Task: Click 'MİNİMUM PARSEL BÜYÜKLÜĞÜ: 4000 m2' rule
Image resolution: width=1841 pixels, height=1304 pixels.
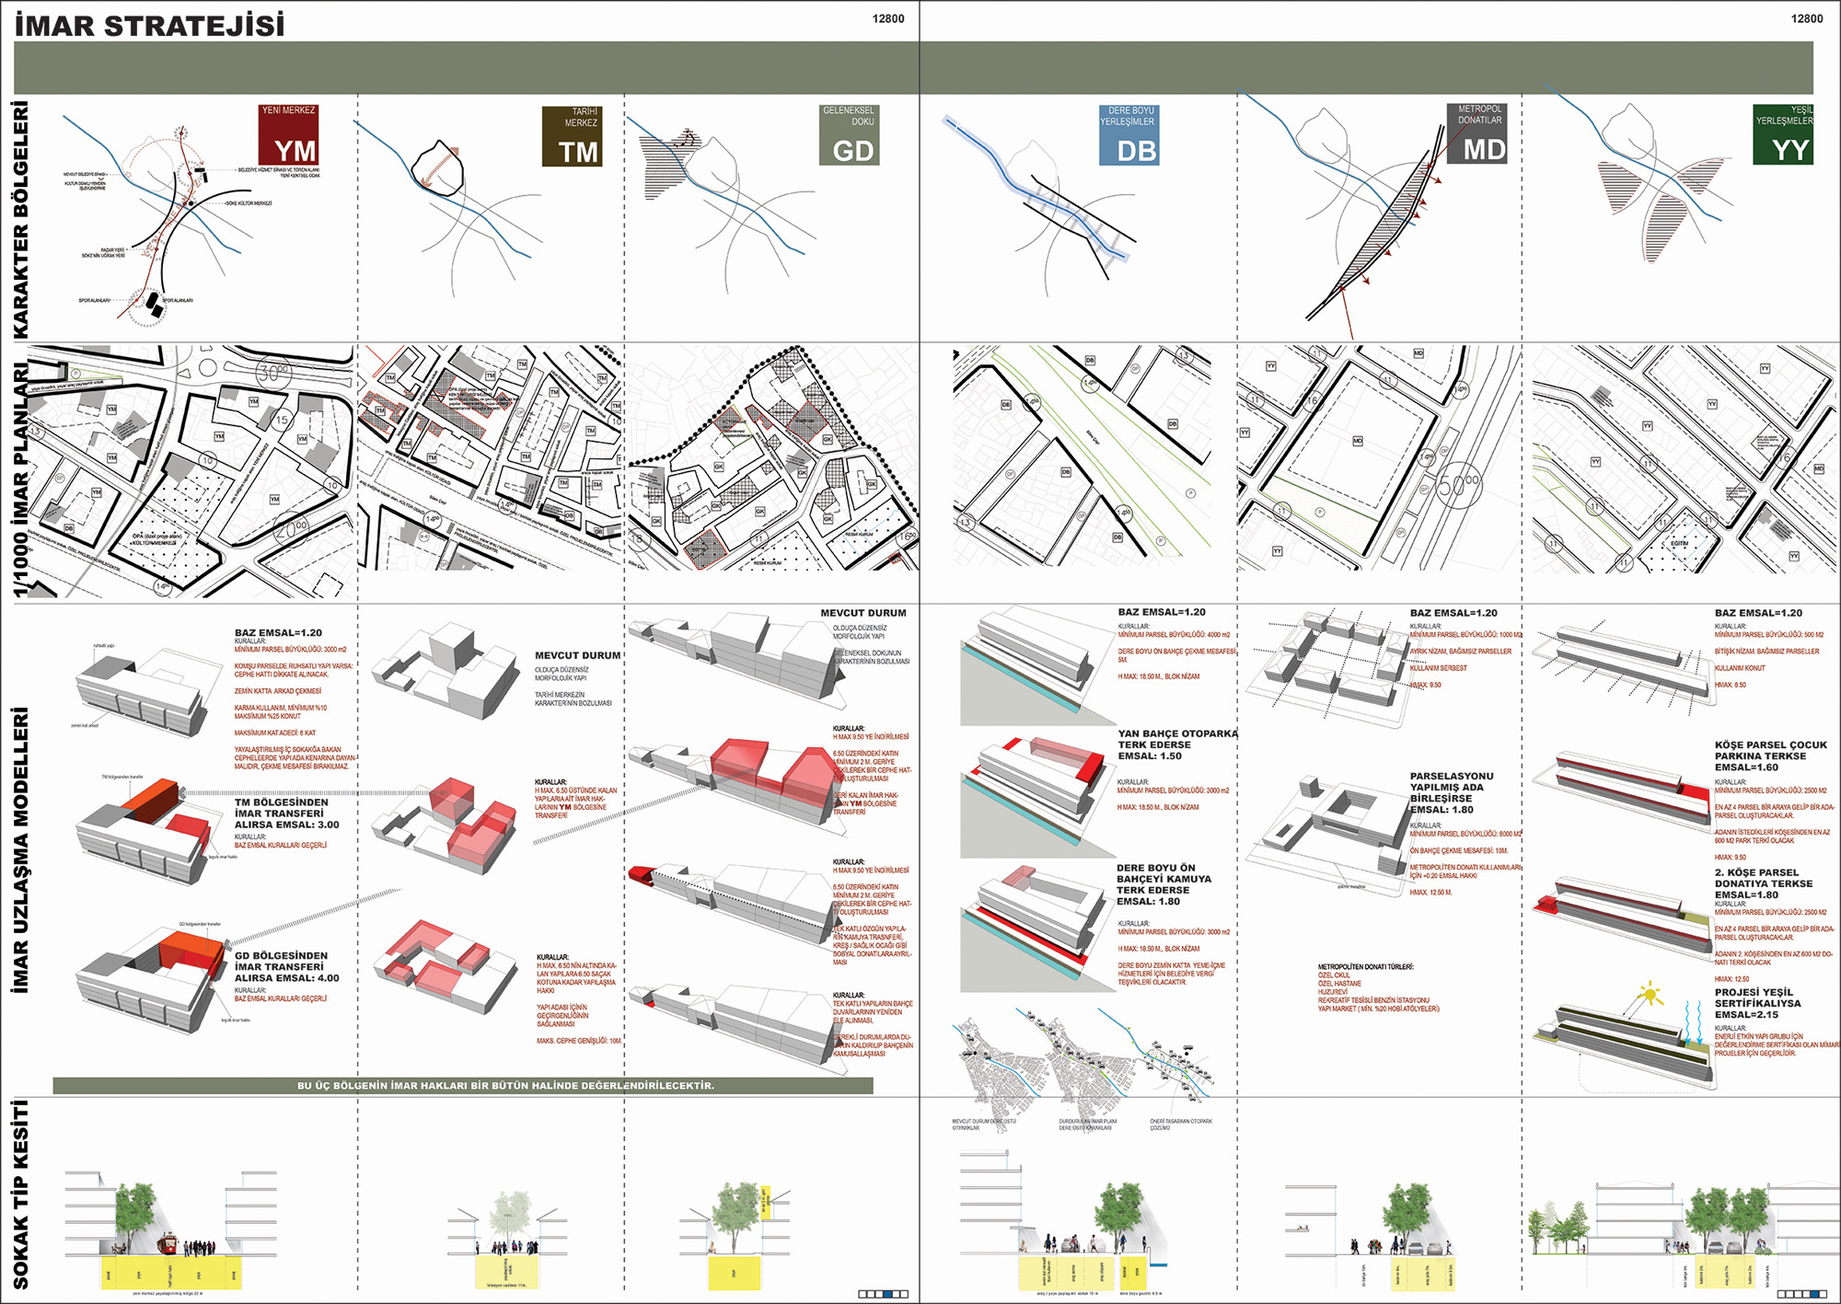Action: click(x=1174, y=635)
